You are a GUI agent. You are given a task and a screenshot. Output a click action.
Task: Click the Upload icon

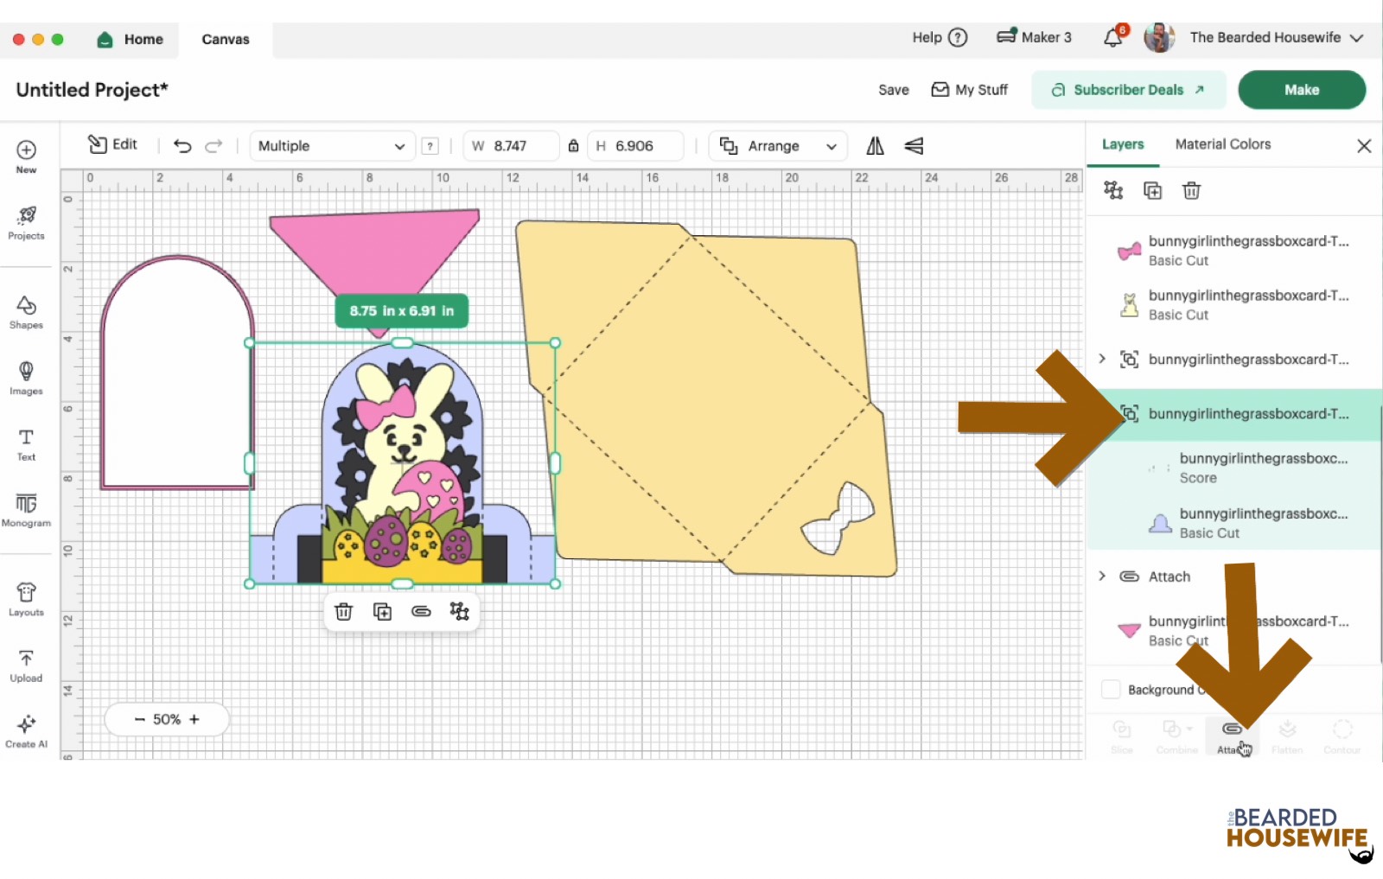coord(26,666)
